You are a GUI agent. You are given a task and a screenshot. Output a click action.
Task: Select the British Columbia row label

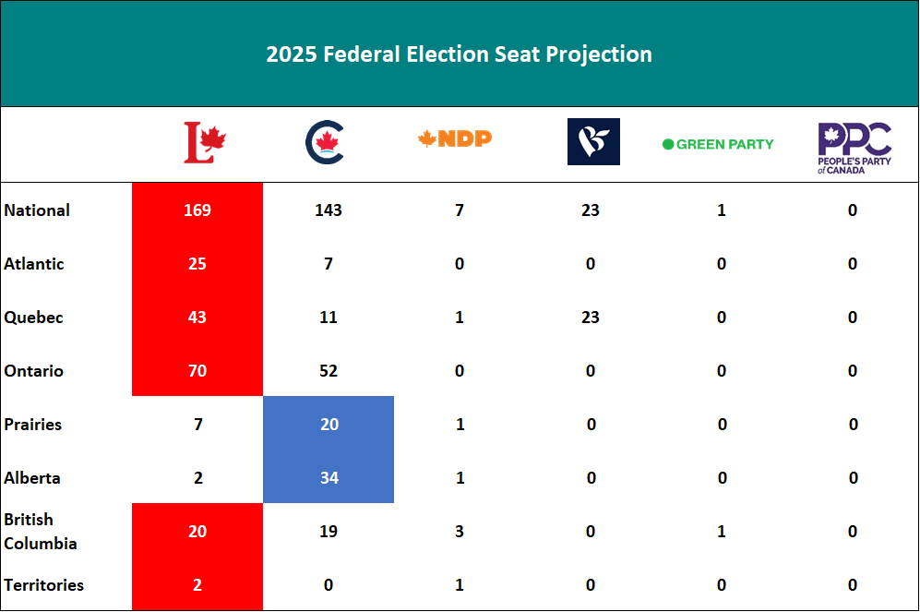40,532
